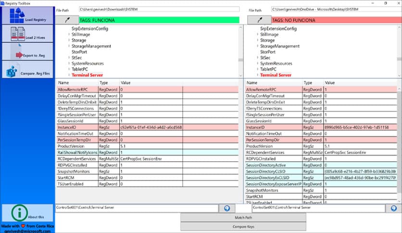
Task: Click the Load 2 Hives icon button
Action: coord(27,34)
